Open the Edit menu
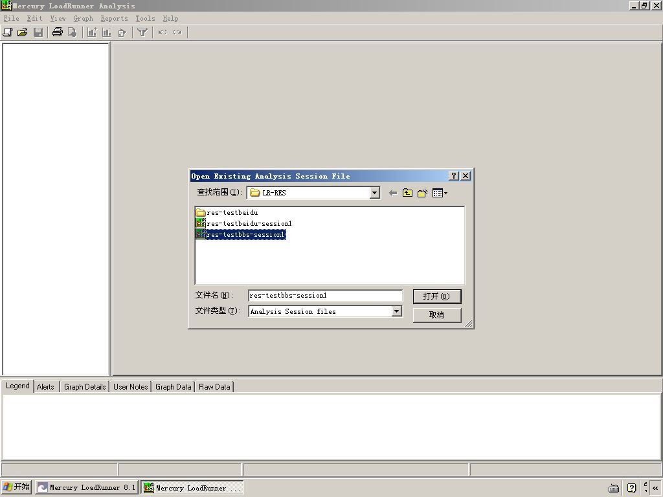663x497 pixels. click(35, 19)
